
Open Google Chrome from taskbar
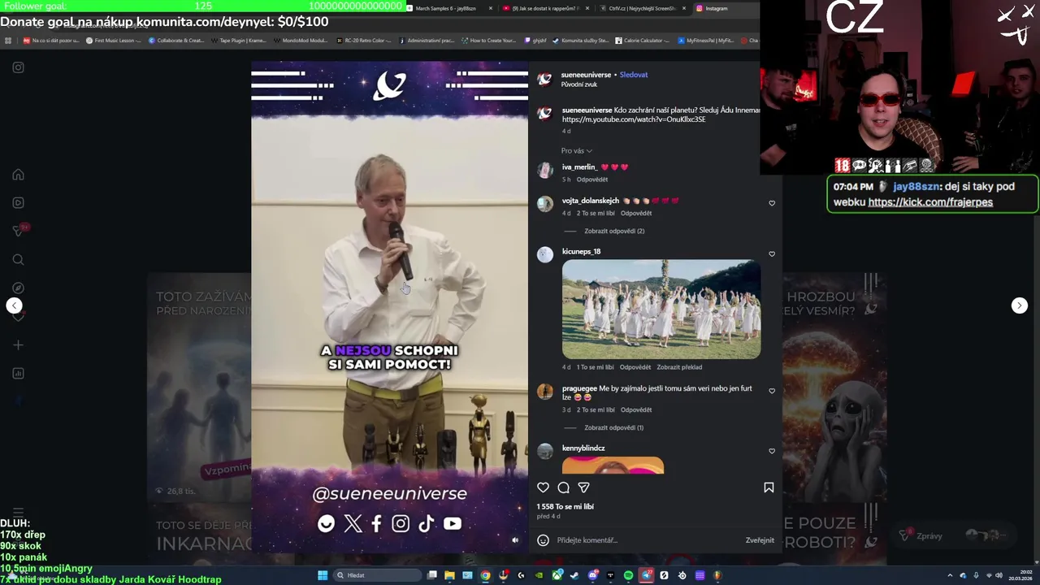point(485,575)
